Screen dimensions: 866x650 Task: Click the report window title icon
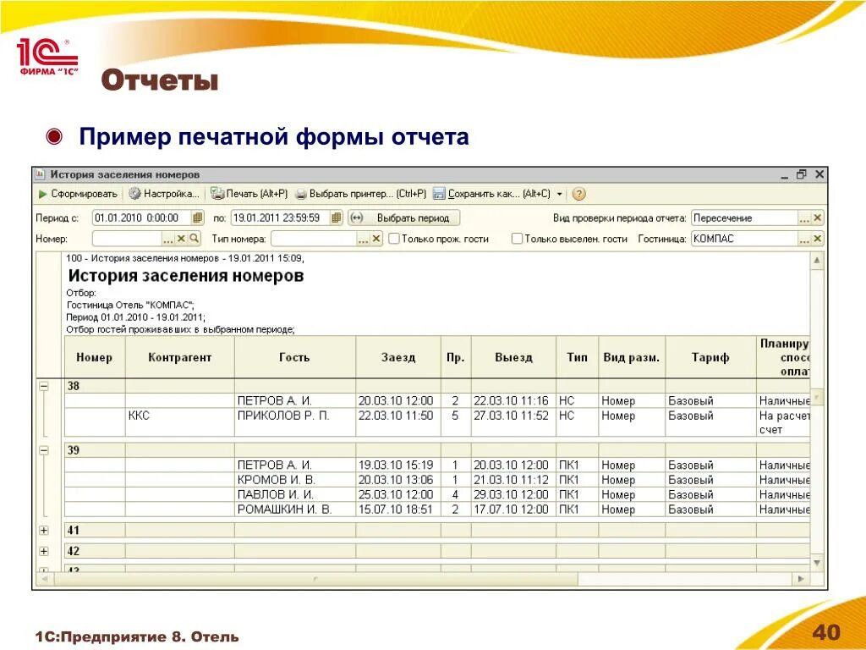[x=40, y=174]
